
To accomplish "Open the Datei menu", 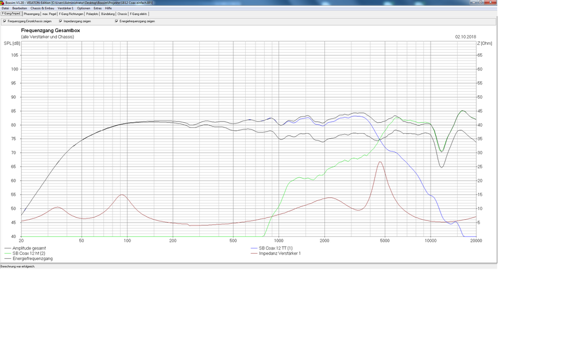I will 5,8.
